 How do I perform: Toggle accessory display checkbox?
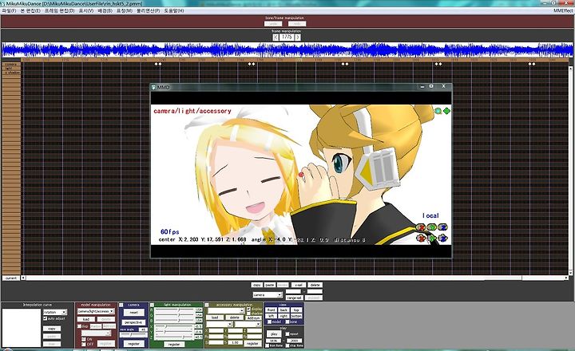(x=248, y=309)
